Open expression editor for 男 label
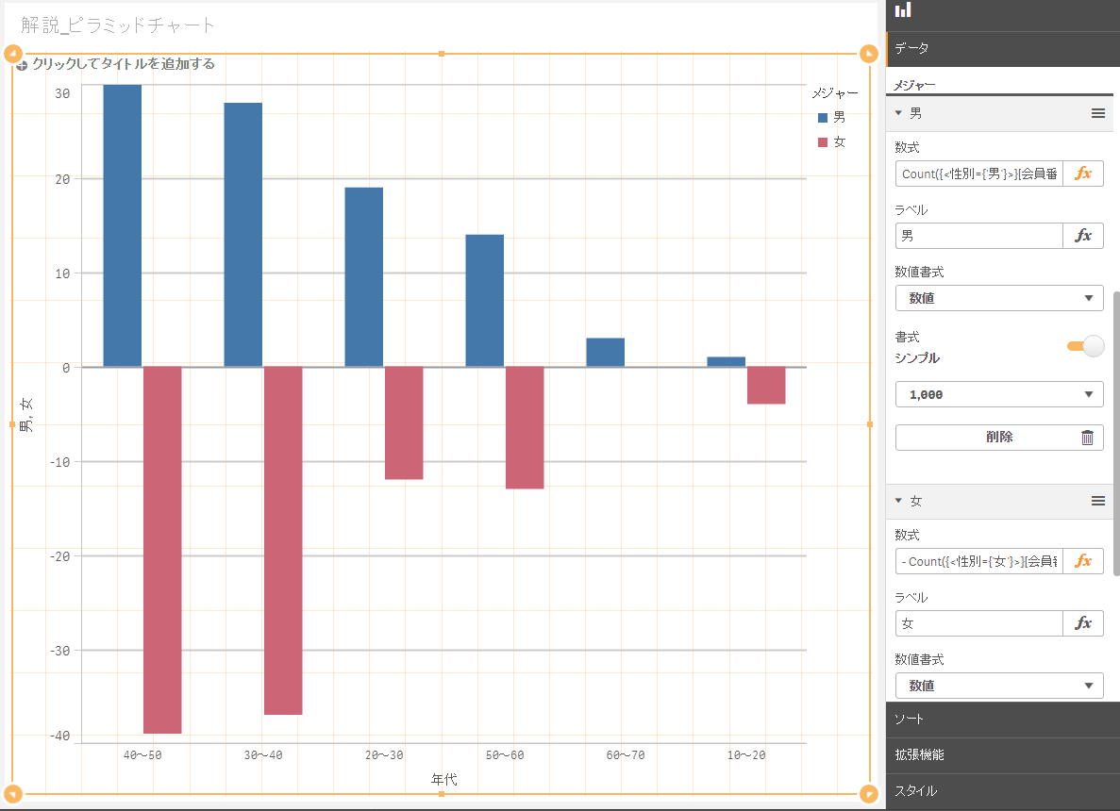This screenshot has height=811, width=1120. point(1083,236)
